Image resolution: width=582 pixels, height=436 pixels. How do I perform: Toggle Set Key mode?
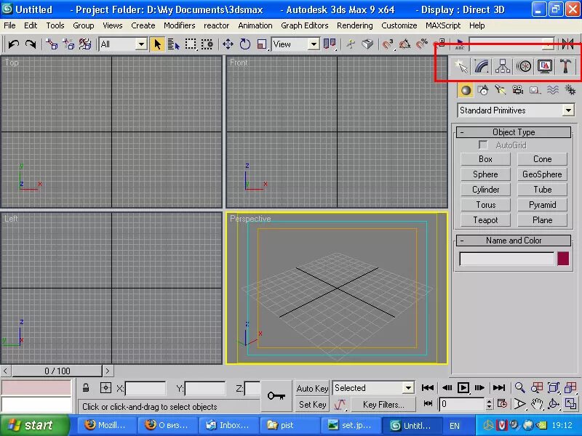[312, 405]
